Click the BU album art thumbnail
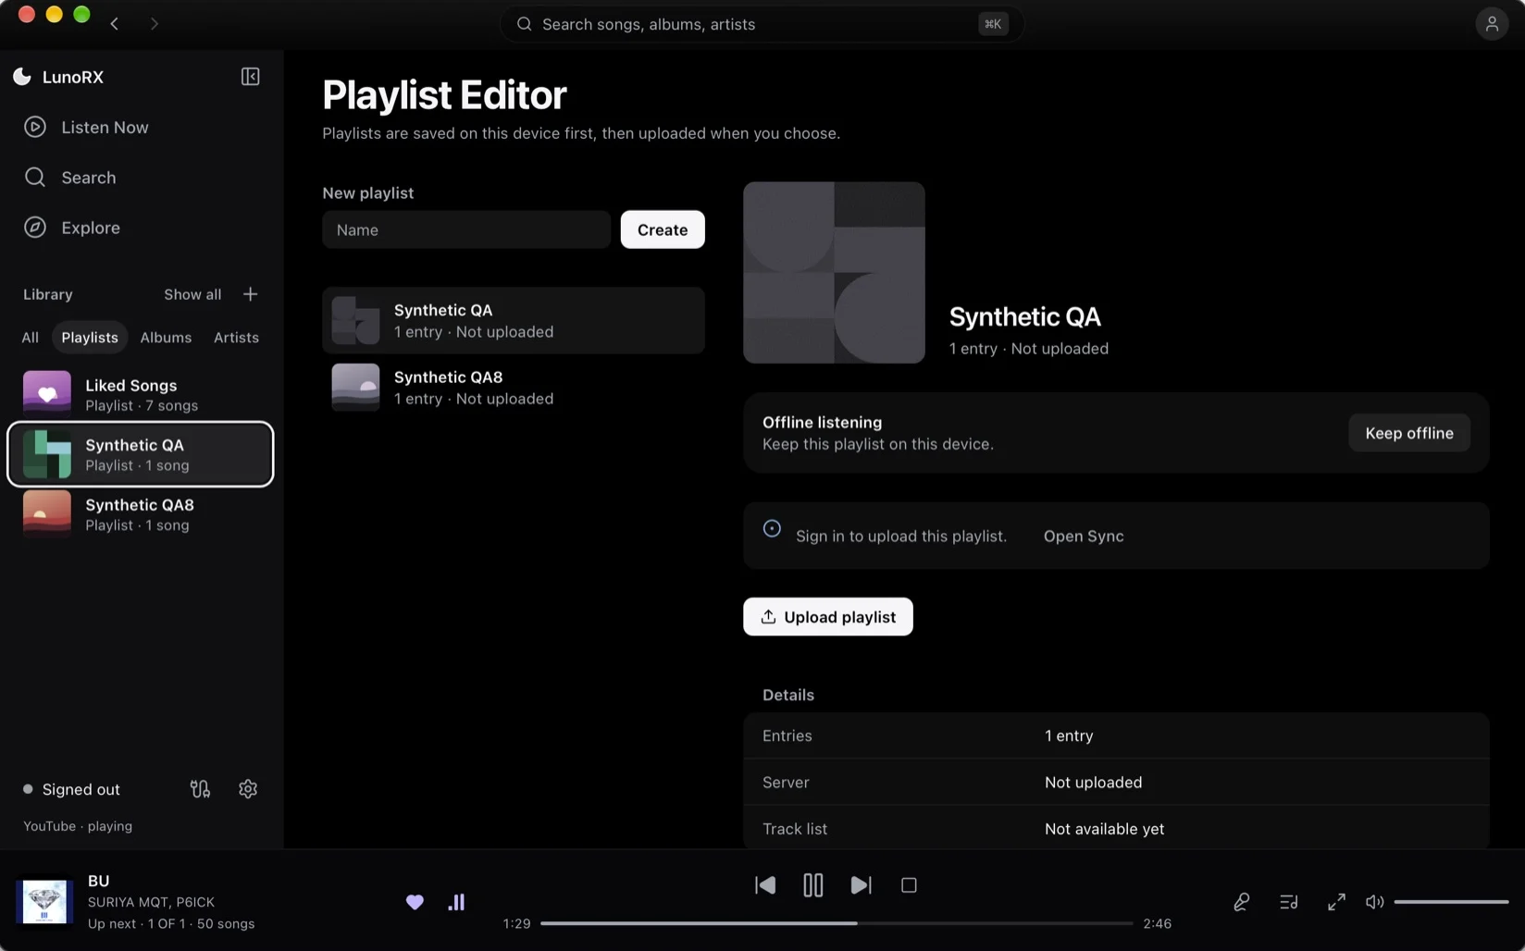Viewport: 1525px width, 951px height. (x=44, y=902)
